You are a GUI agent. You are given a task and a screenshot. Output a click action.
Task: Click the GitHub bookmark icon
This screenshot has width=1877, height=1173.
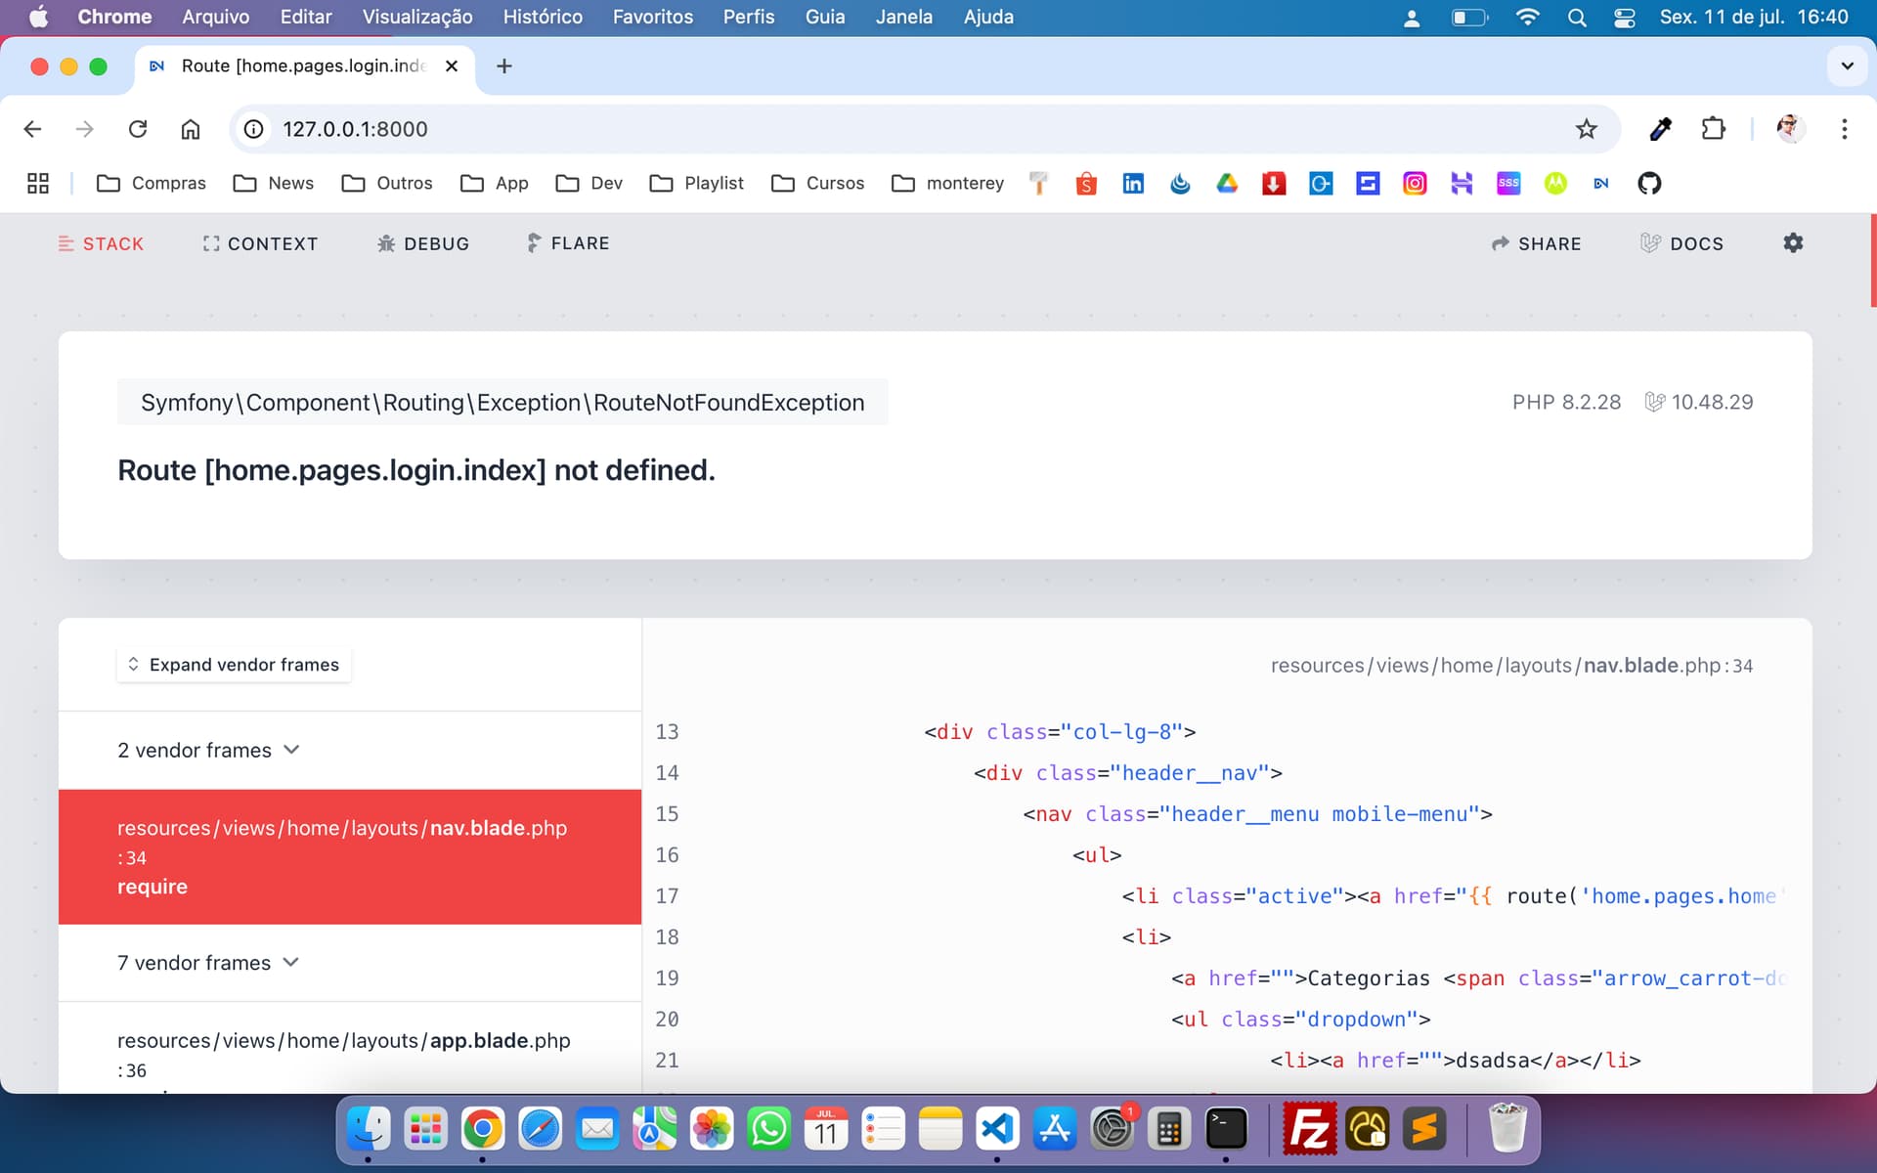pyautogui.click(x=1648, y=183)
